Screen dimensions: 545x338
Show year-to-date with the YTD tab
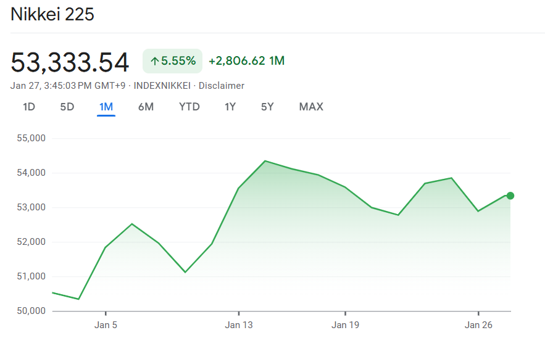189,107
